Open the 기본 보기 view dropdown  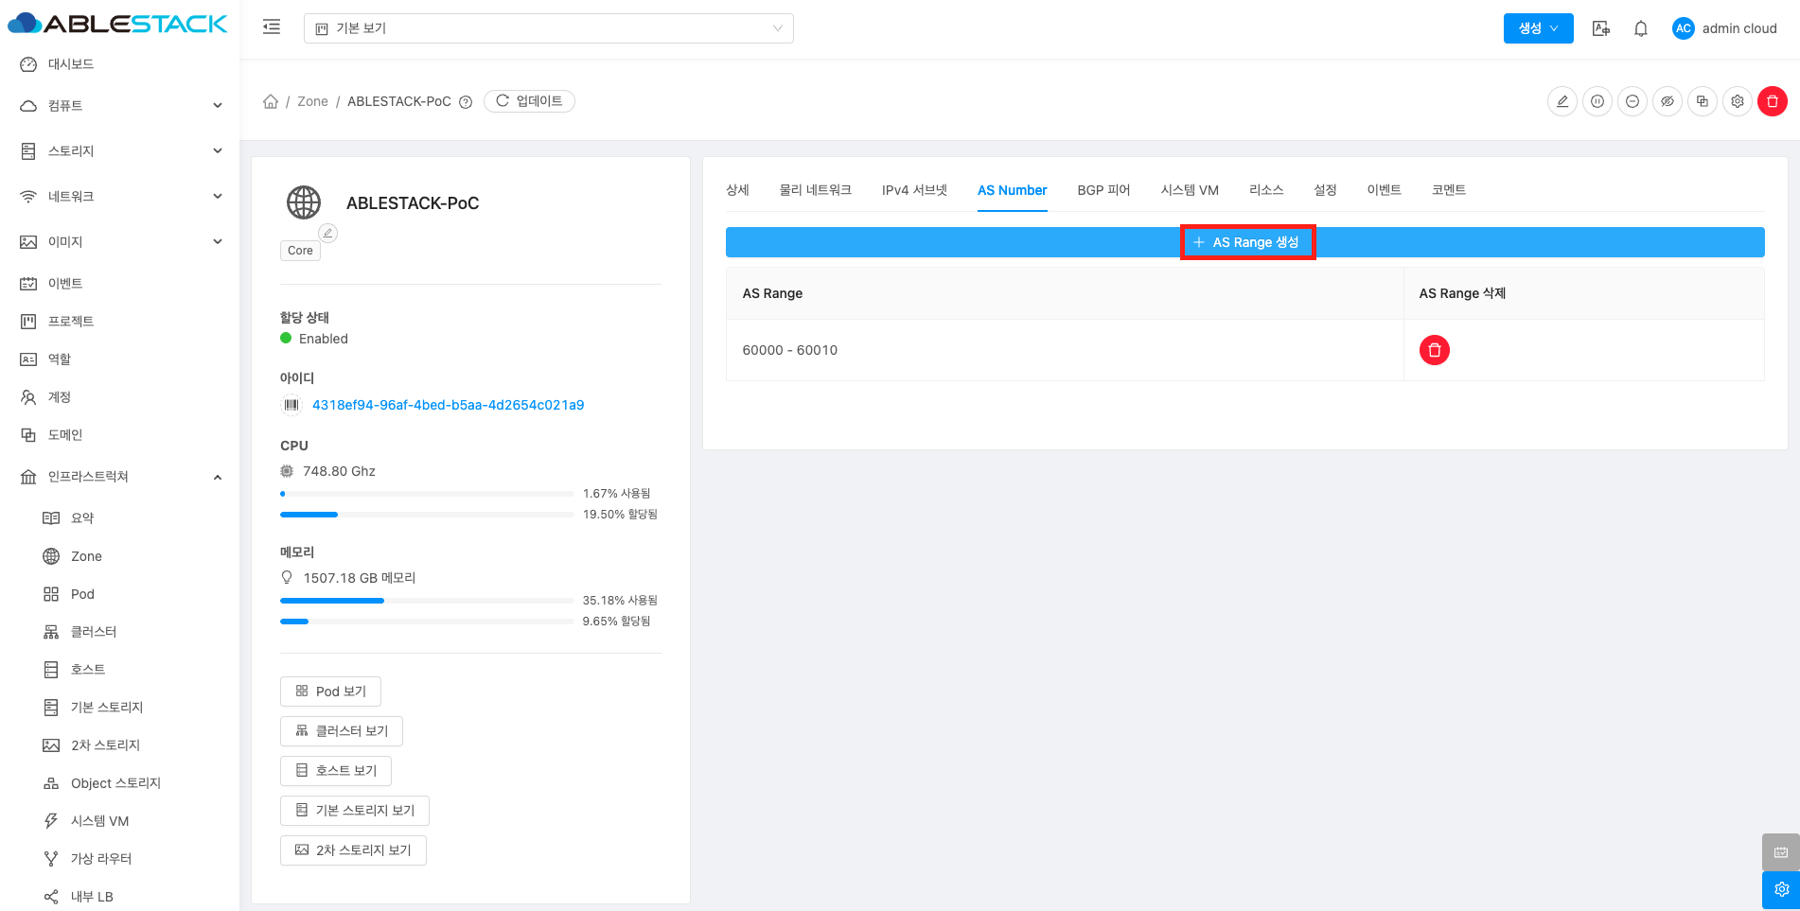(x=548, y=28)
